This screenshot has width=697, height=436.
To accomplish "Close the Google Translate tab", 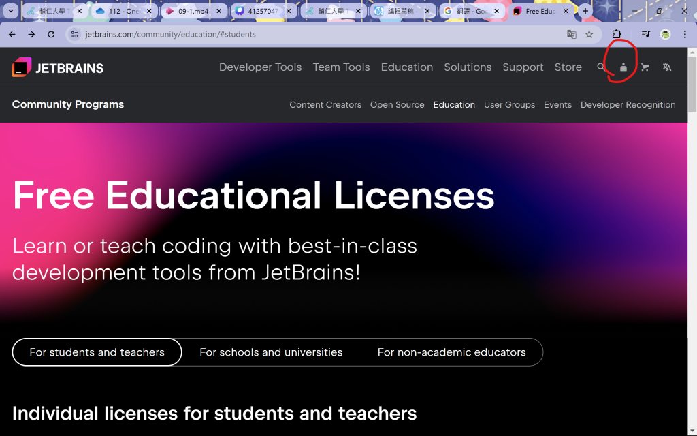I will (496, 11).
